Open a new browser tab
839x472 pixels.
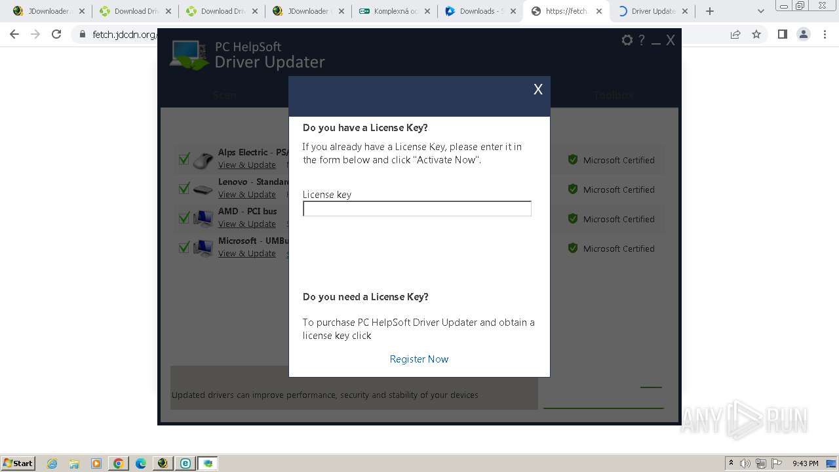click(710, 11)
